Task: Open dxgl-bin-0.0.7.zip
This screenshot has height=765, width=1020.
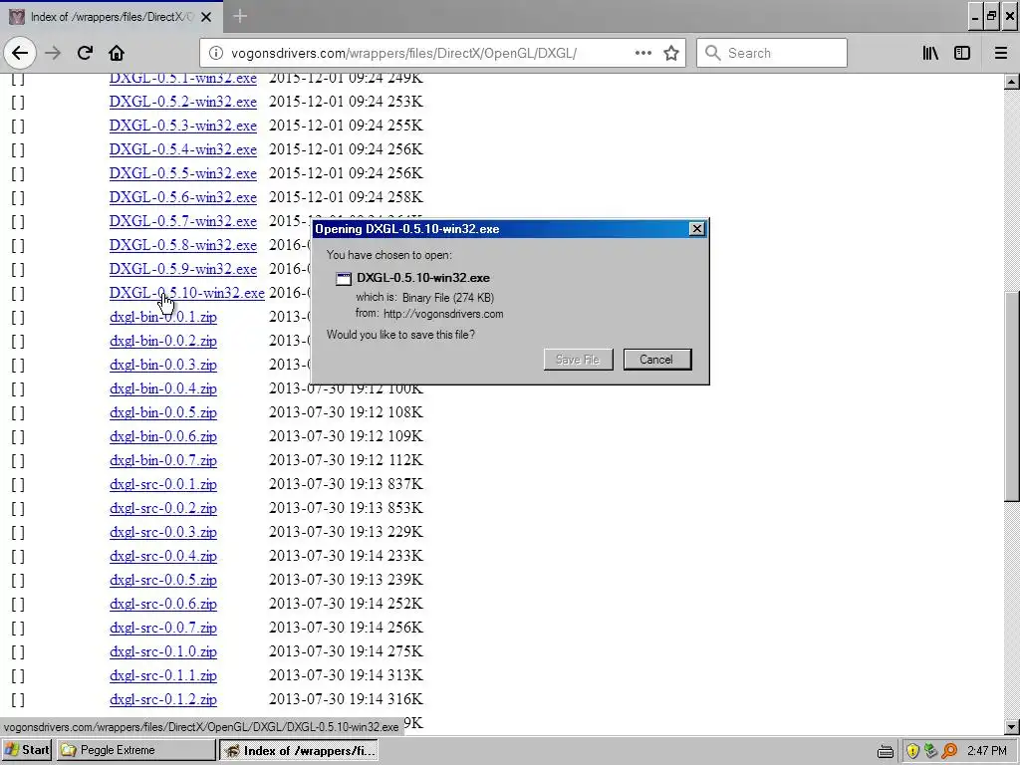Action: (163, 460)
